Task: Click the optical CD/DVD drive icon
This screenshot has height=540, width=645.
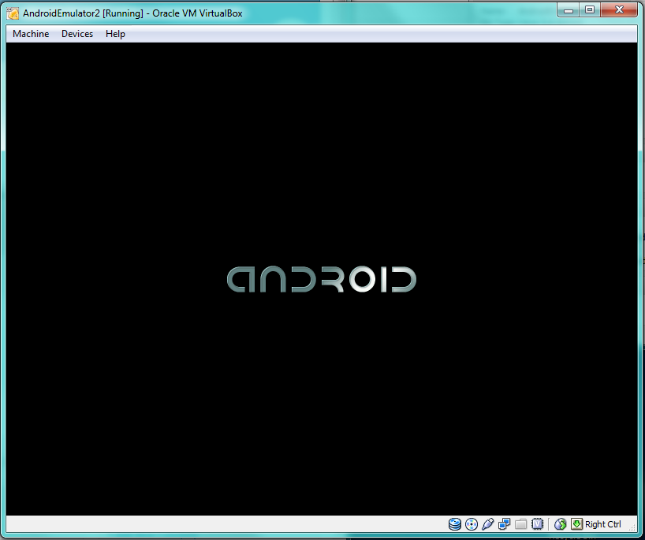Action: pos(472,524)
